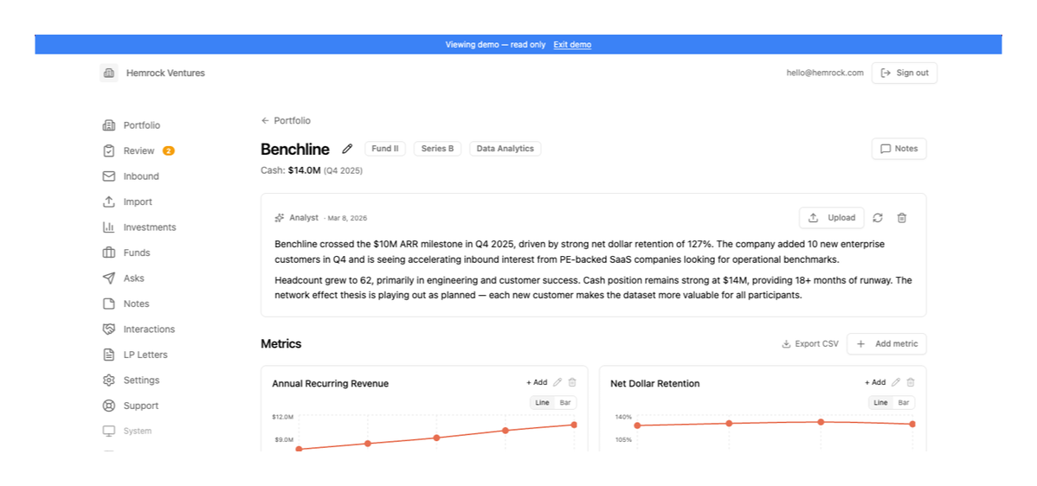Export metrics as CSV
This screenshot has width=1037, height=486.
(809, 344)
